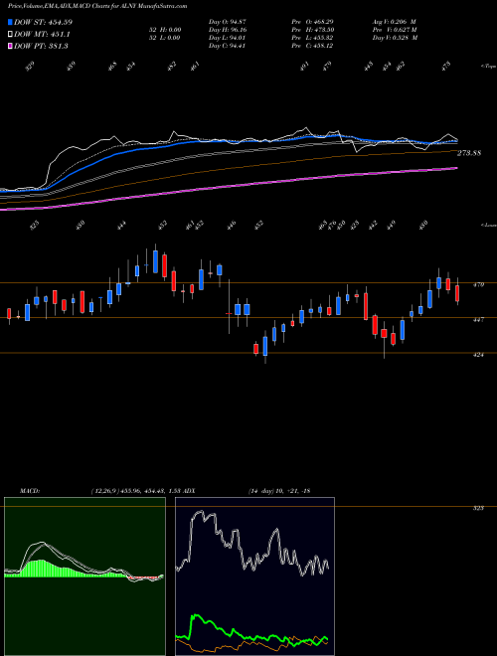Select the 'DOW MT: 451.1' legend text
Viewport: 497px width, 656px height.
click(43, 34)
